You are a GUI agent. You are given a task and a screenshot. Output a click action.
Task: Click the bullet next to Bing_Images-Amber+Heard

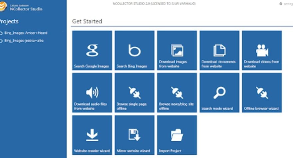pos(1,33)
